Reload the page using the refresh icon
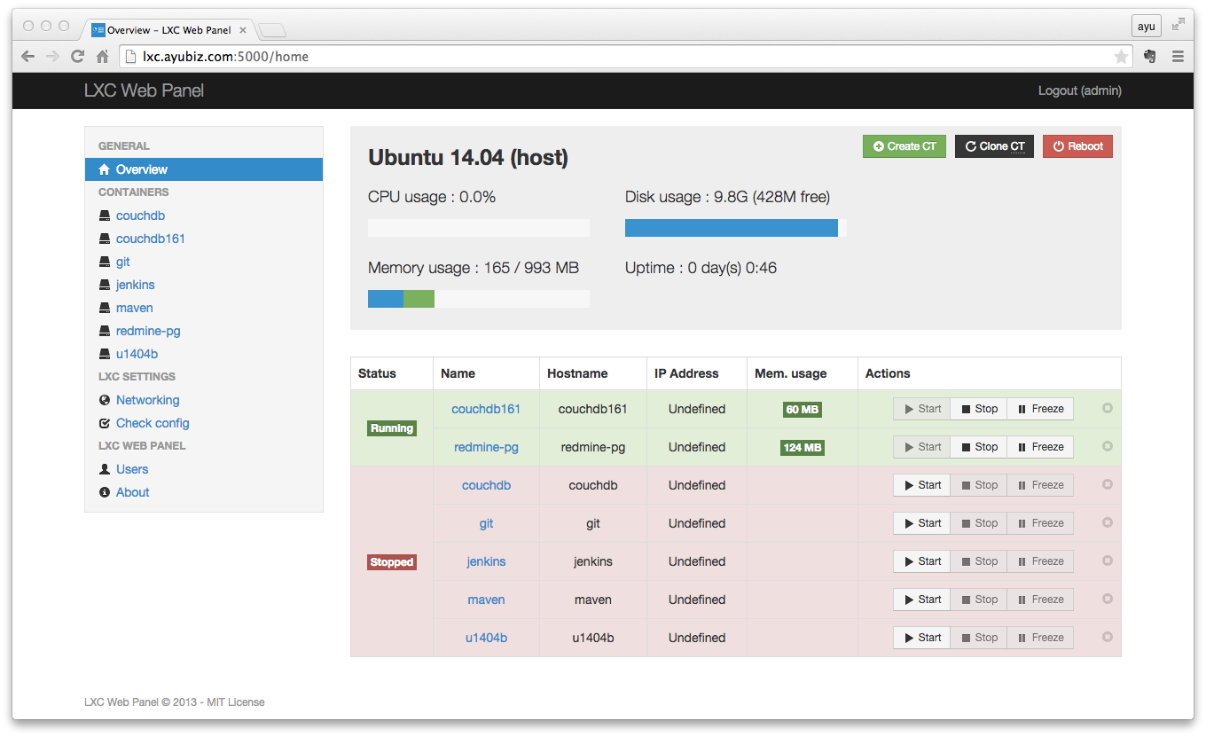Viewport: 1206px width, 737px height. [77, 55]
